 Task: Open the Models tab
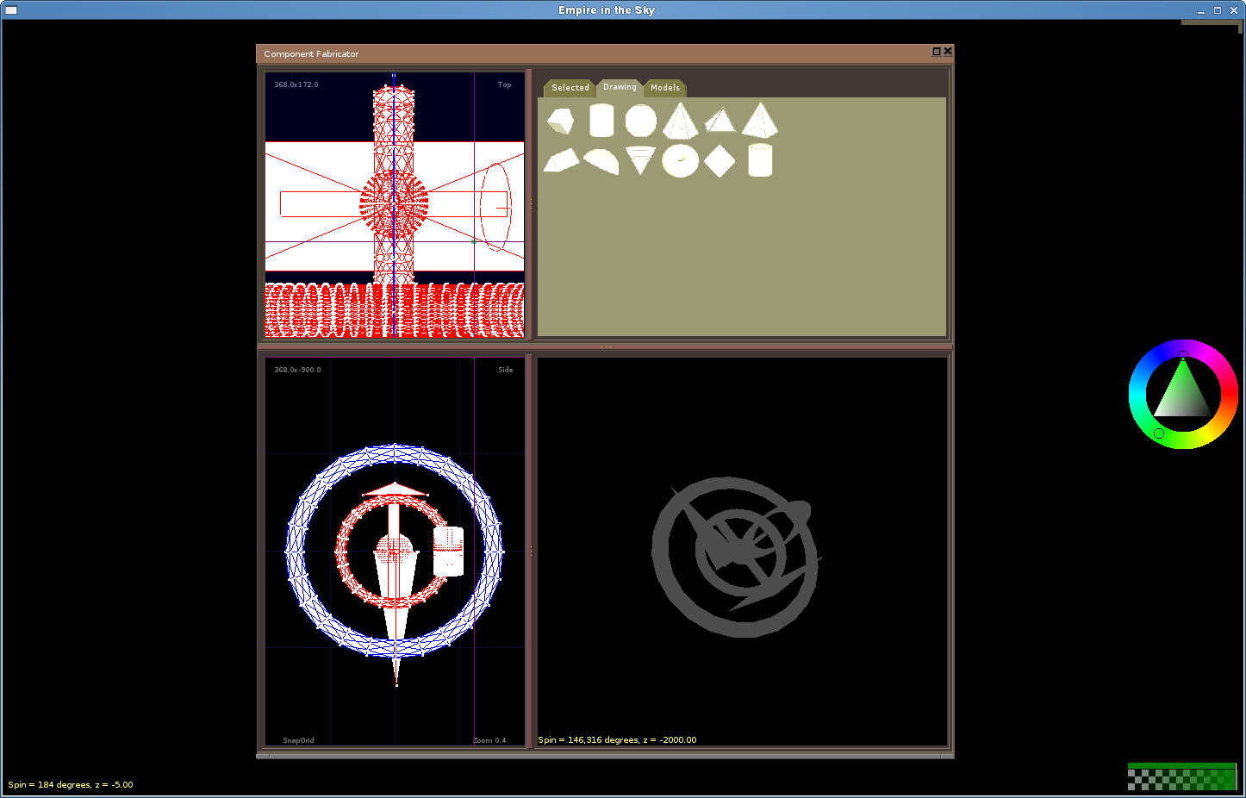(664, 88)
